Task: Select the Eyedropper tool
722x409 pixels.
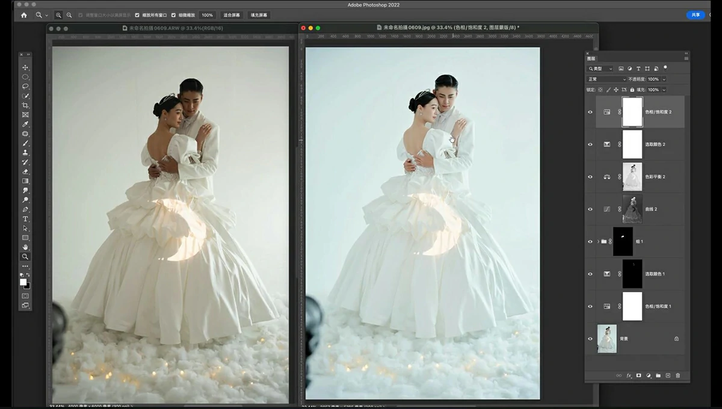Action: click(25, 124)
